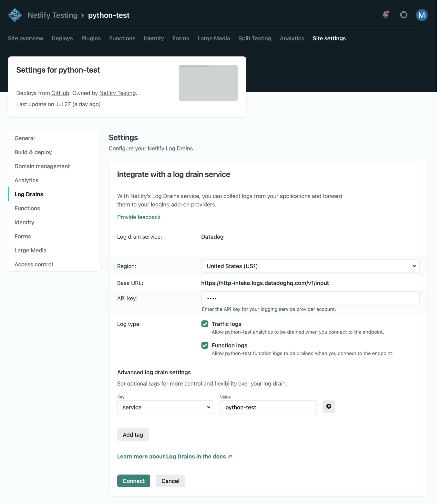Open the notifications bell
The image size is (437, 504).
(x=385, y=15)
